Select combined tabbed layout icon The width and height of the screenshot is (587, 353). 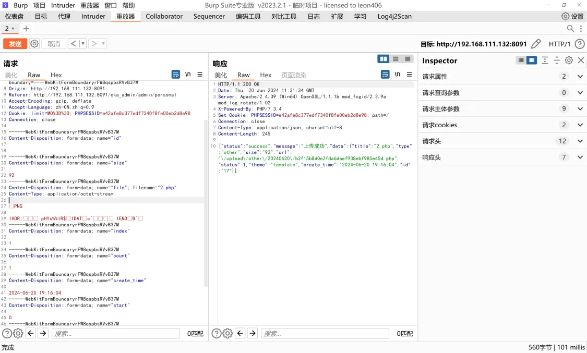pos(408,59)
